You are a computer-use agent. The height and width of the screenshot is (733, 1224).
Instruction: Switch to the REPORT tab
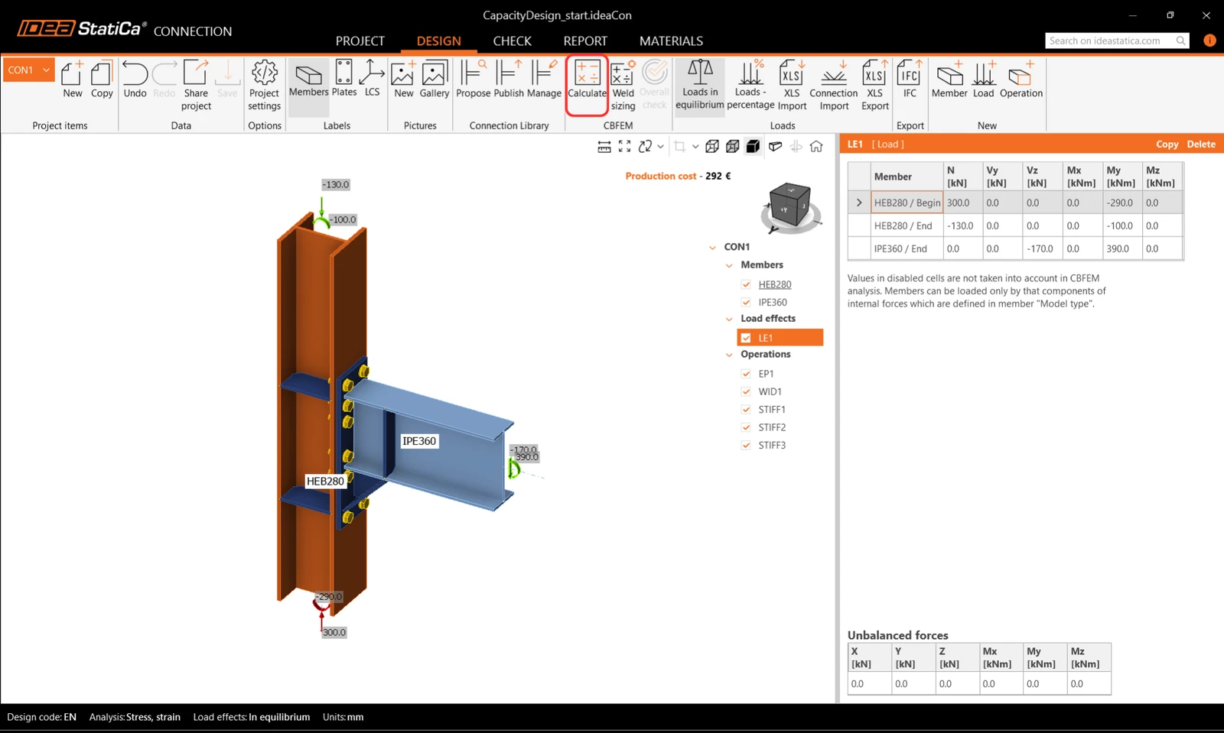coord(585,41)
